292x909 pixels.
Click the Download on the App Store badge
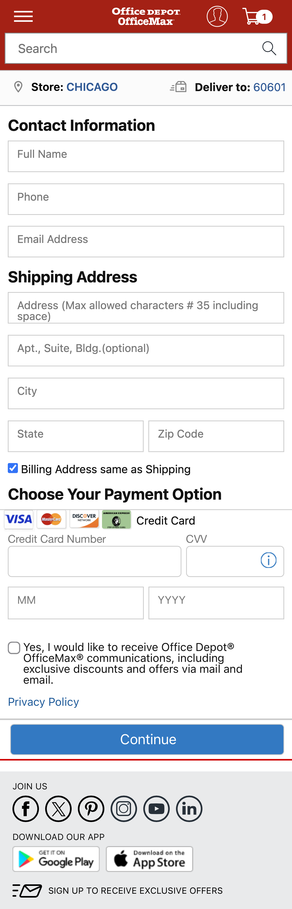[149, 859]
